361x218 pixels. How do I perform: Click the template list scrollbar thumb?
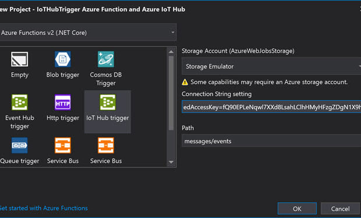[171, 93]
